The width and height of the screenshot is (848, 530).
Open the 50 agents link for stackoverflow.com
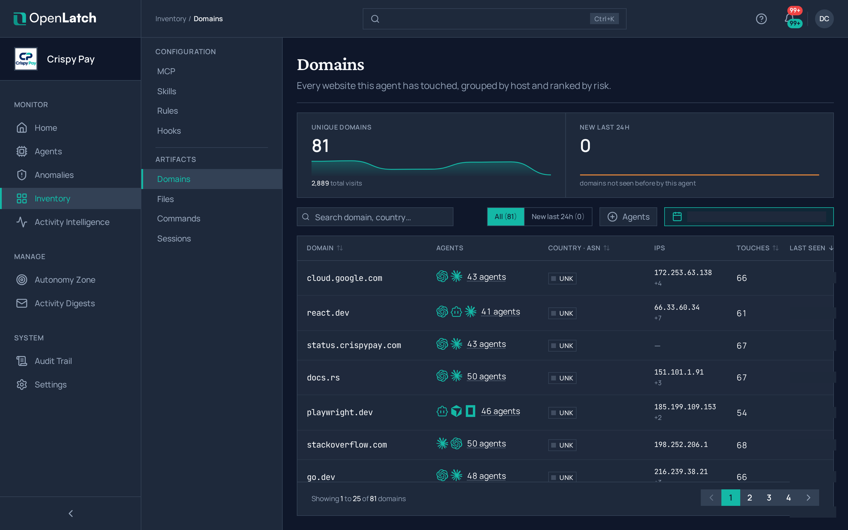[x=486, y=443]
